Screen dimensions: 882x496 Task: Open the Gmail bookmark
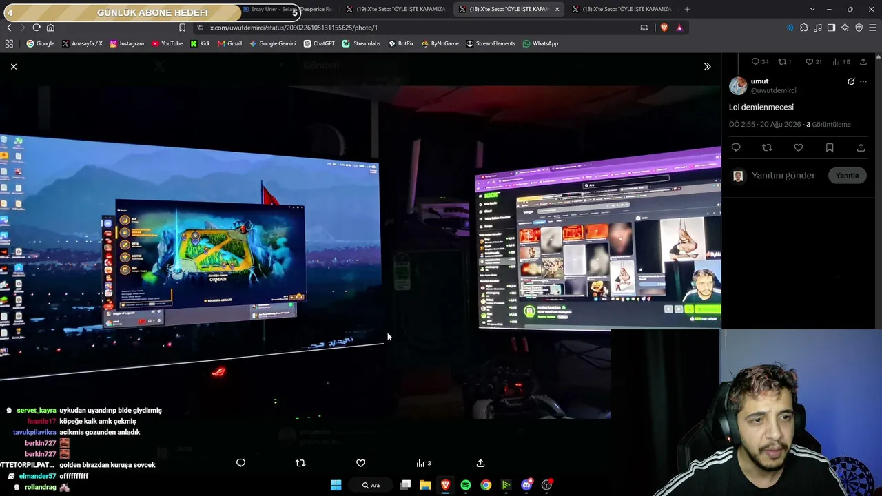point(229,43)
